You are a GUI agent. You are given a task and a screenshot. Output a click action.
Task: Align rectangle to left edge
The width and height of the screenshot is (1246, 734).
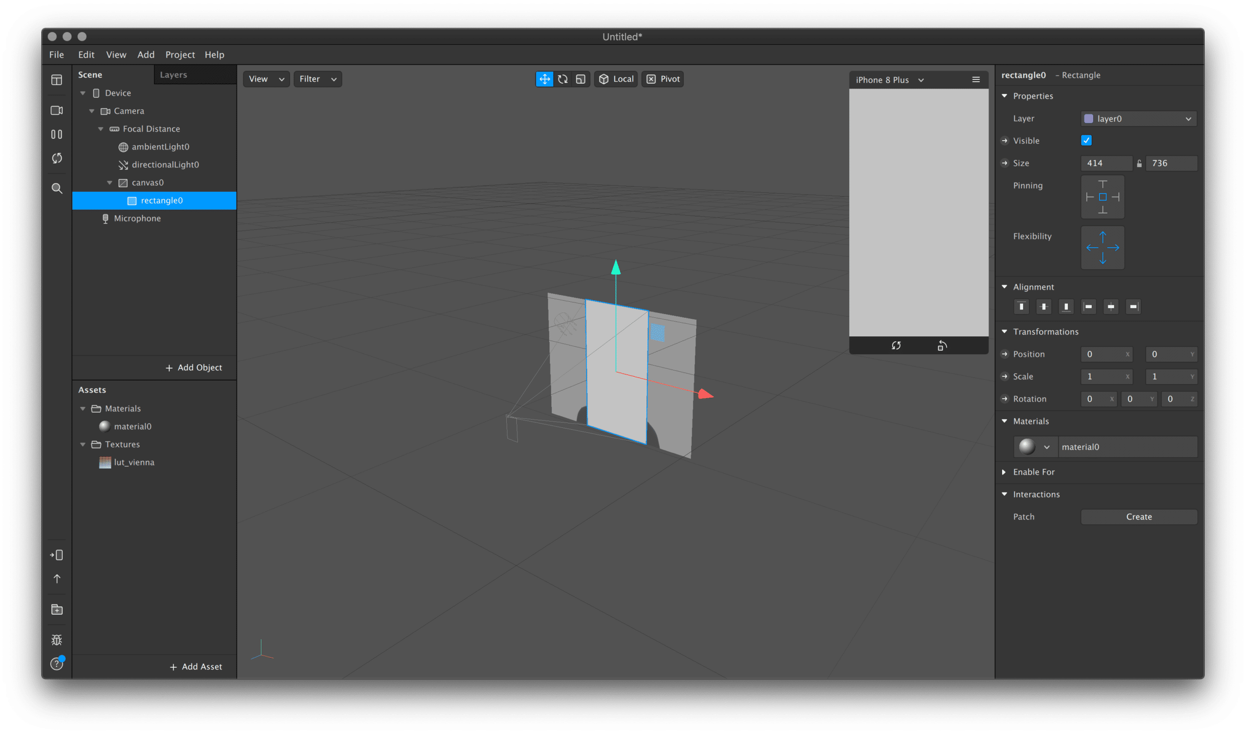(1088, 307)
